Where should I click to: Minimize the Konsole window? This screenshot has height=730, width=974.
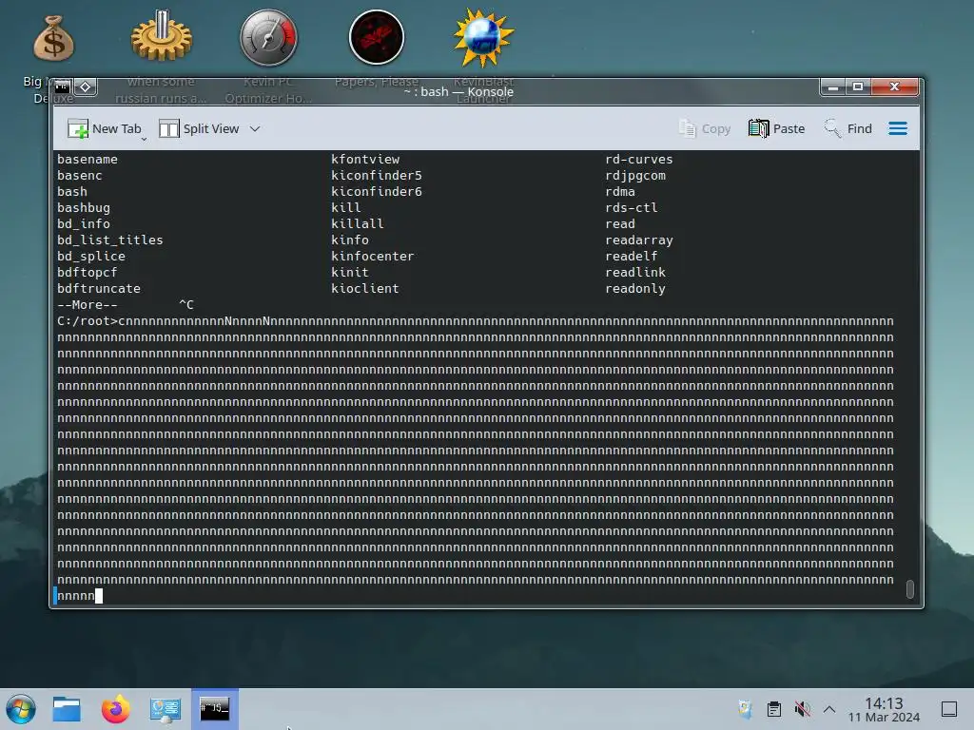click(833, 86)
